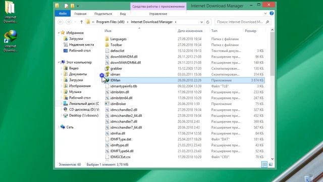Switch to large icons view layout
The width and height of the screenshot is (323, 182).
pyautogui.click(x=271, y=164)
